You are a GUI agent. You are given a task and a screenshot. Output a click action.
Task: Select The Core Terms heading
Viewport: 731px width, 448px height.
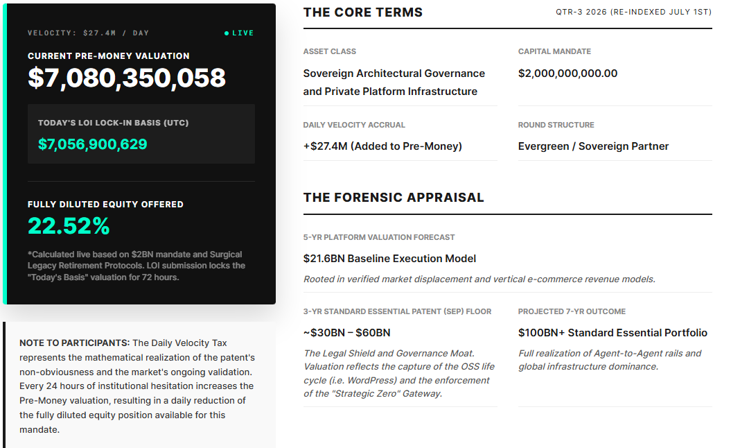[362, 12]
